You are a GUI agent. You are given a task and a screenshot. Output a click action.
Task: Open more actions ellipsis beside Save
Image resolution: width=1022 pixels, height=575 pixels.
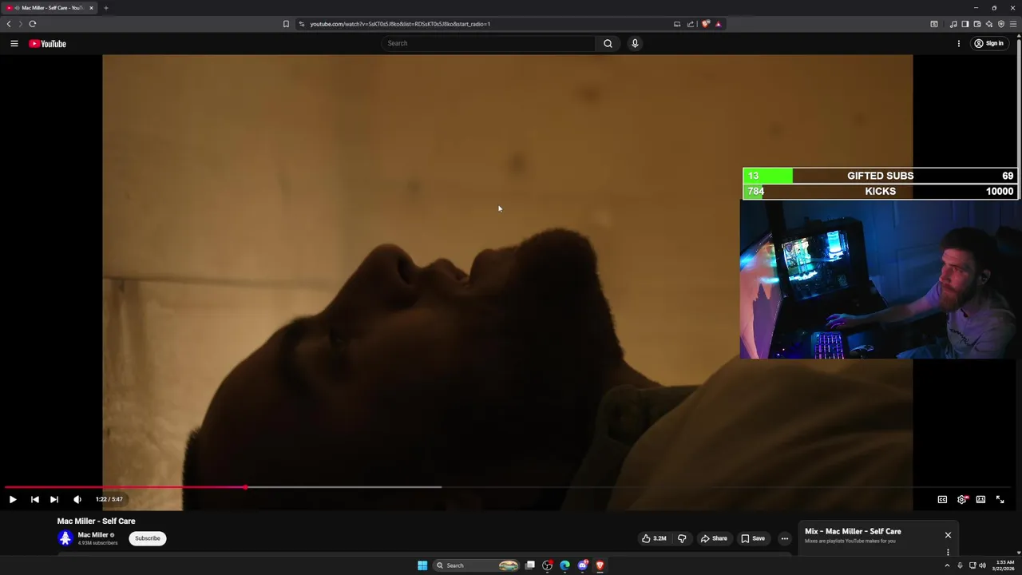pyautogui.click(x=784, y=538)
